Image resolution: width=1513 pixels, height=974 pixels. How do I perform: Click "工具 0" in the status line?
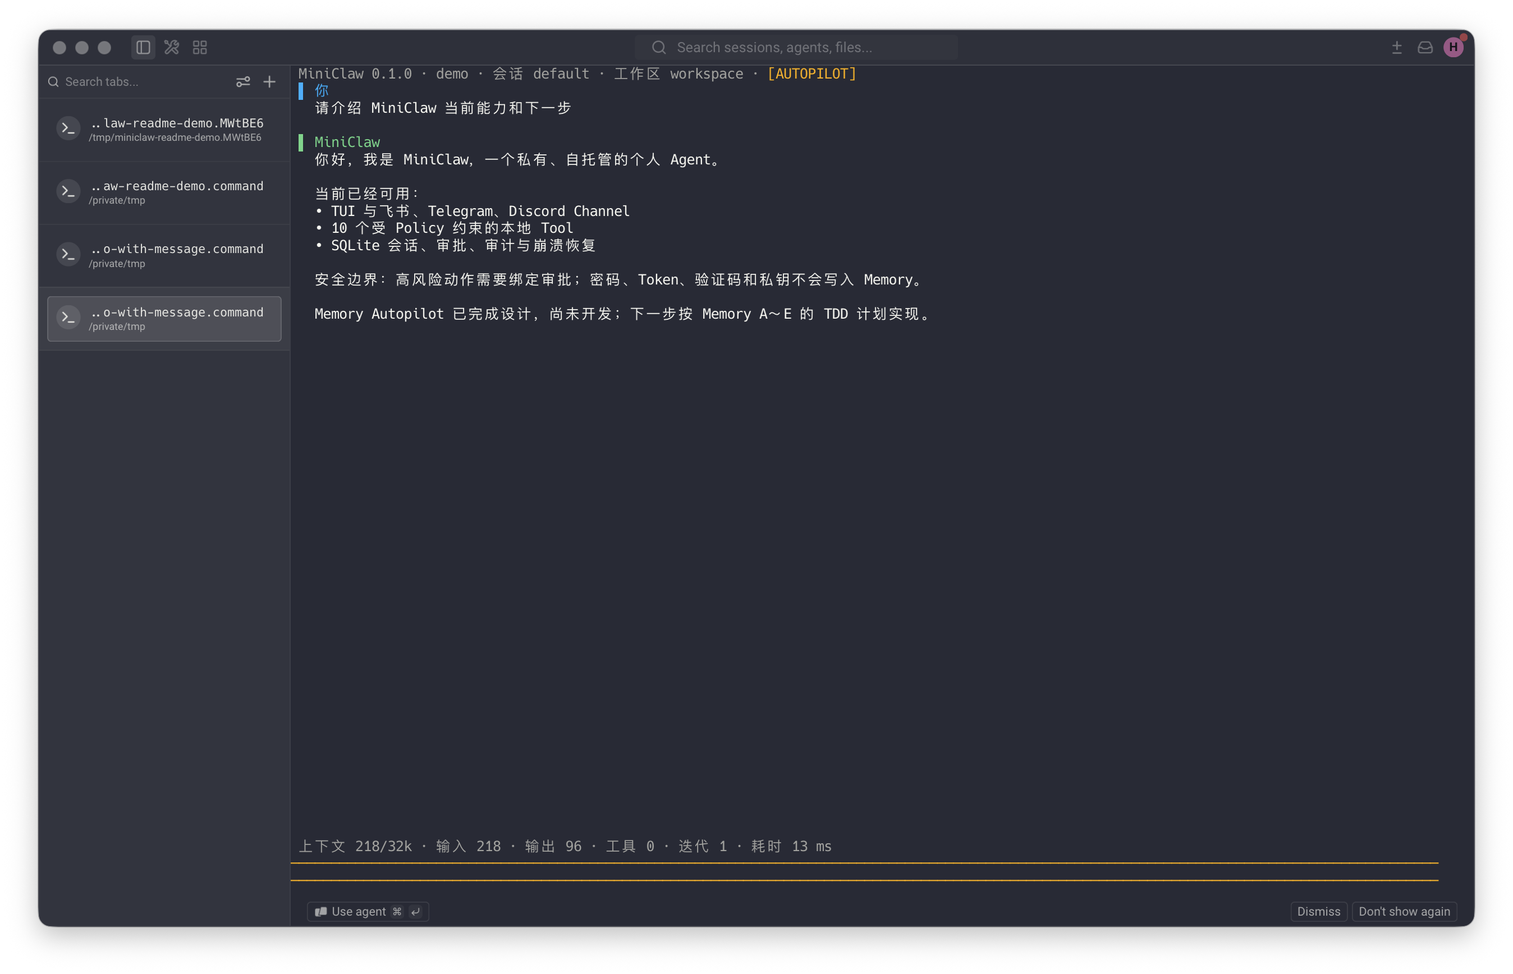click(x=630, y=846)
